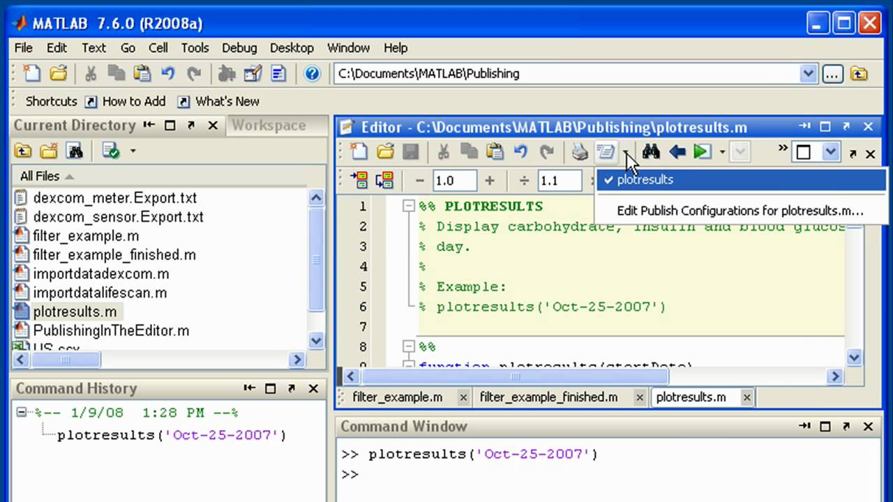893x502 pixels.
Task: Click find files binoculars in Current Directory
Action: tap(75, 151)
